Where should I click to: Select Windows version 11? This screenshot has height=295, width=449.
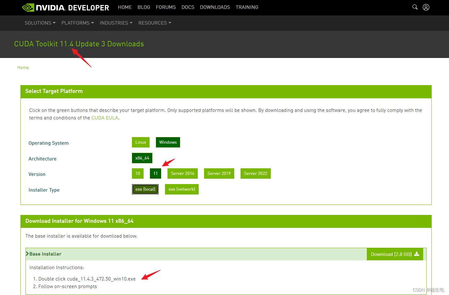pos(156,173)
